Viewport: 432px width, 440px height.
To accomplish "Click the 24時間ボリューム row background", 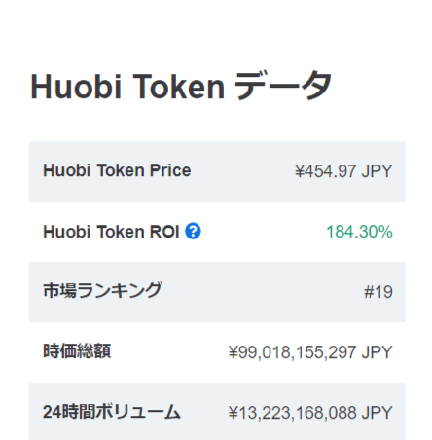I will point(217,412).
